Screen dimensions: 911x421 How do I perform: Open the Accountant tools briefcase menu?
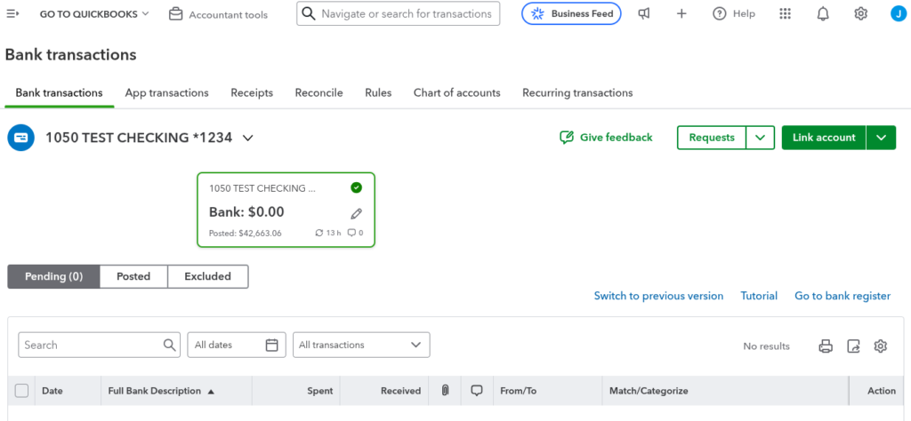[x=219, y=14]
